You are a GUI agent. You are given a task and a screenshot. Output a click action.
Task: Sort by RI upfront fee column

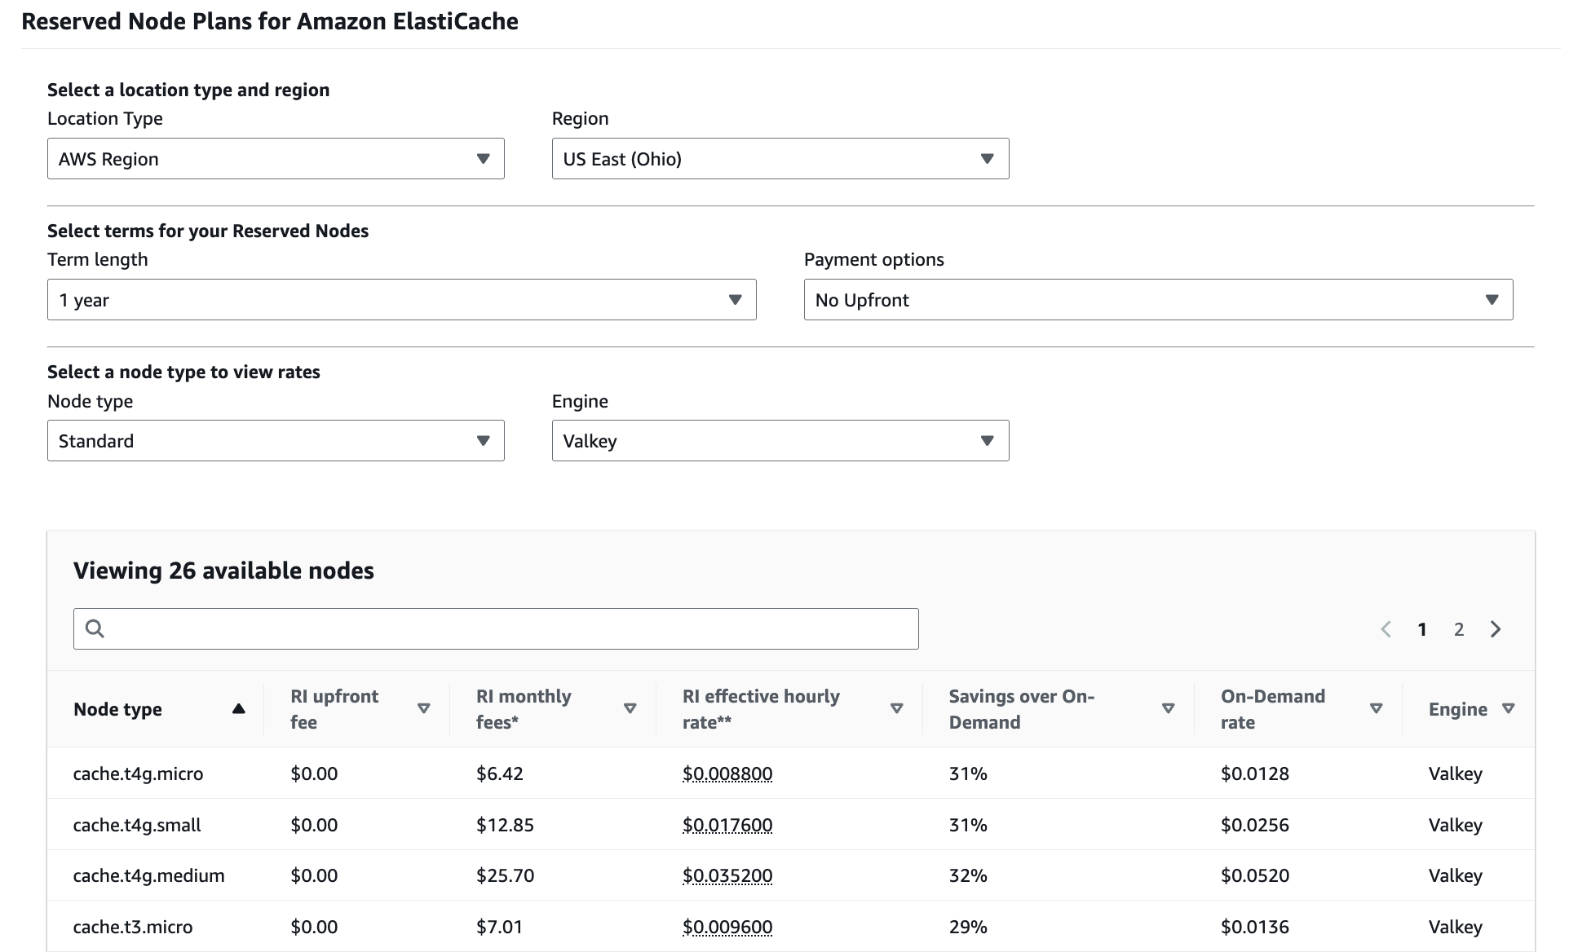[423, 709]
